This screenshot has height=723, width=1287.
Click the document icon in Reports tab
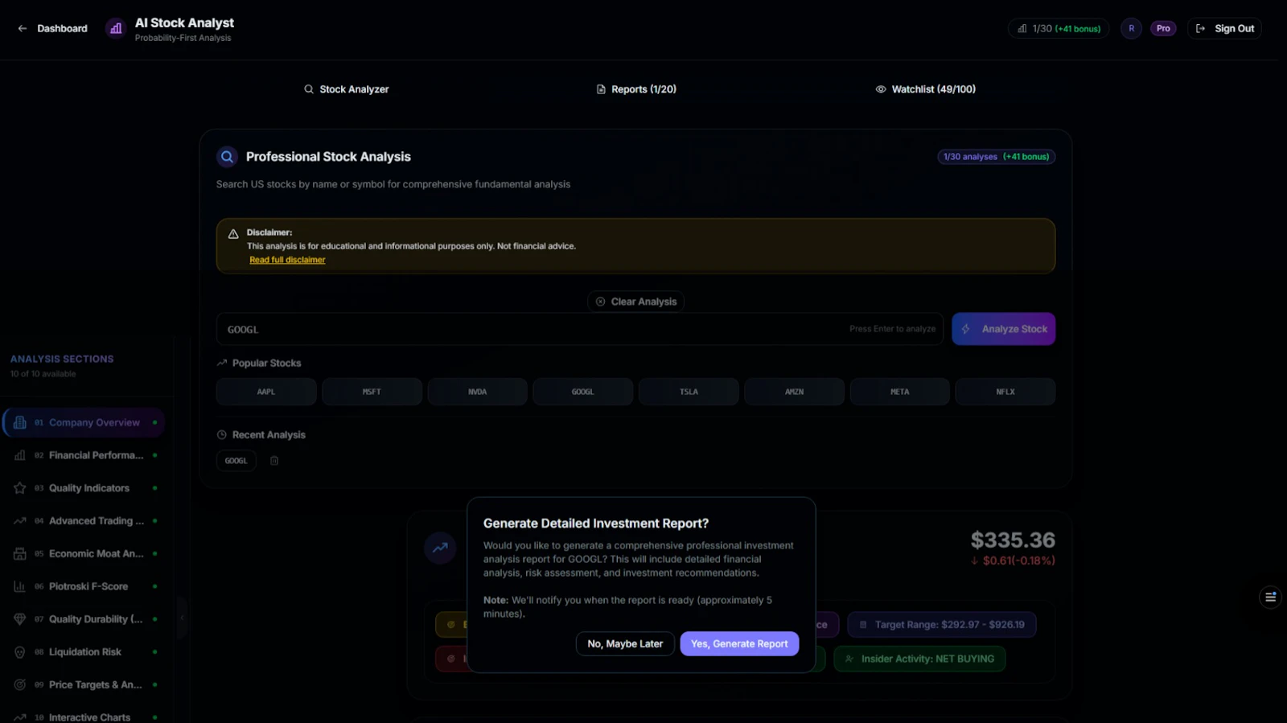(x=601, y=89)
